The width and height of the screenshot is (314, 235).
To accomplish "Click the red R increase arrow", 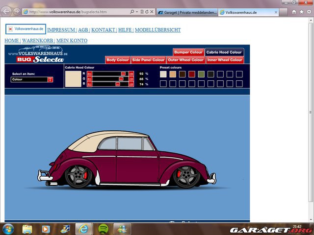I will (131, 73).
